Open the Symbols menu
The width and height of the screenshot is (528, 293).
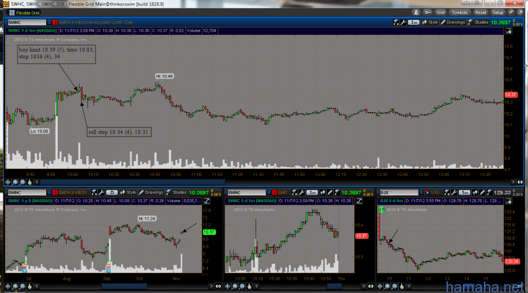point(460,13)
